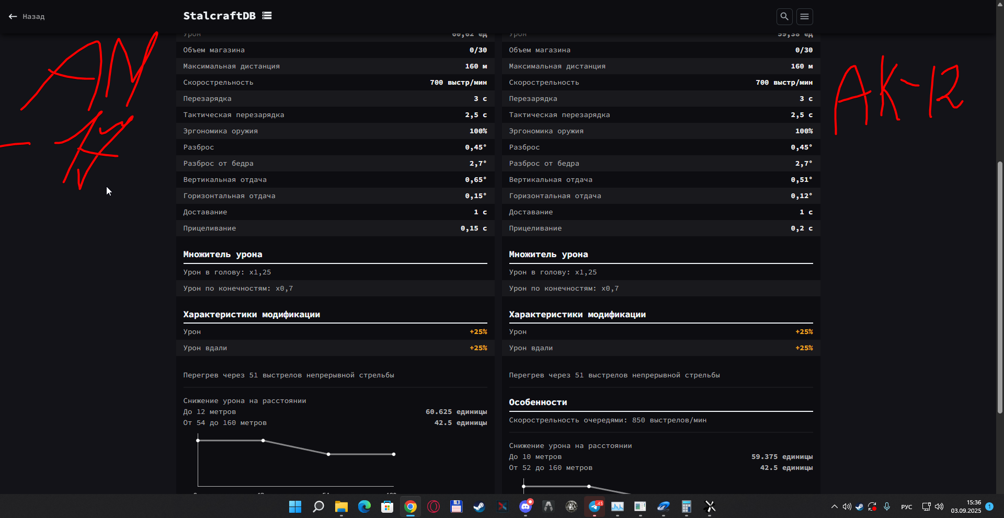Open Discord from the taskbar
Screen dimensions: 1004x518
(x=526, y=507)
